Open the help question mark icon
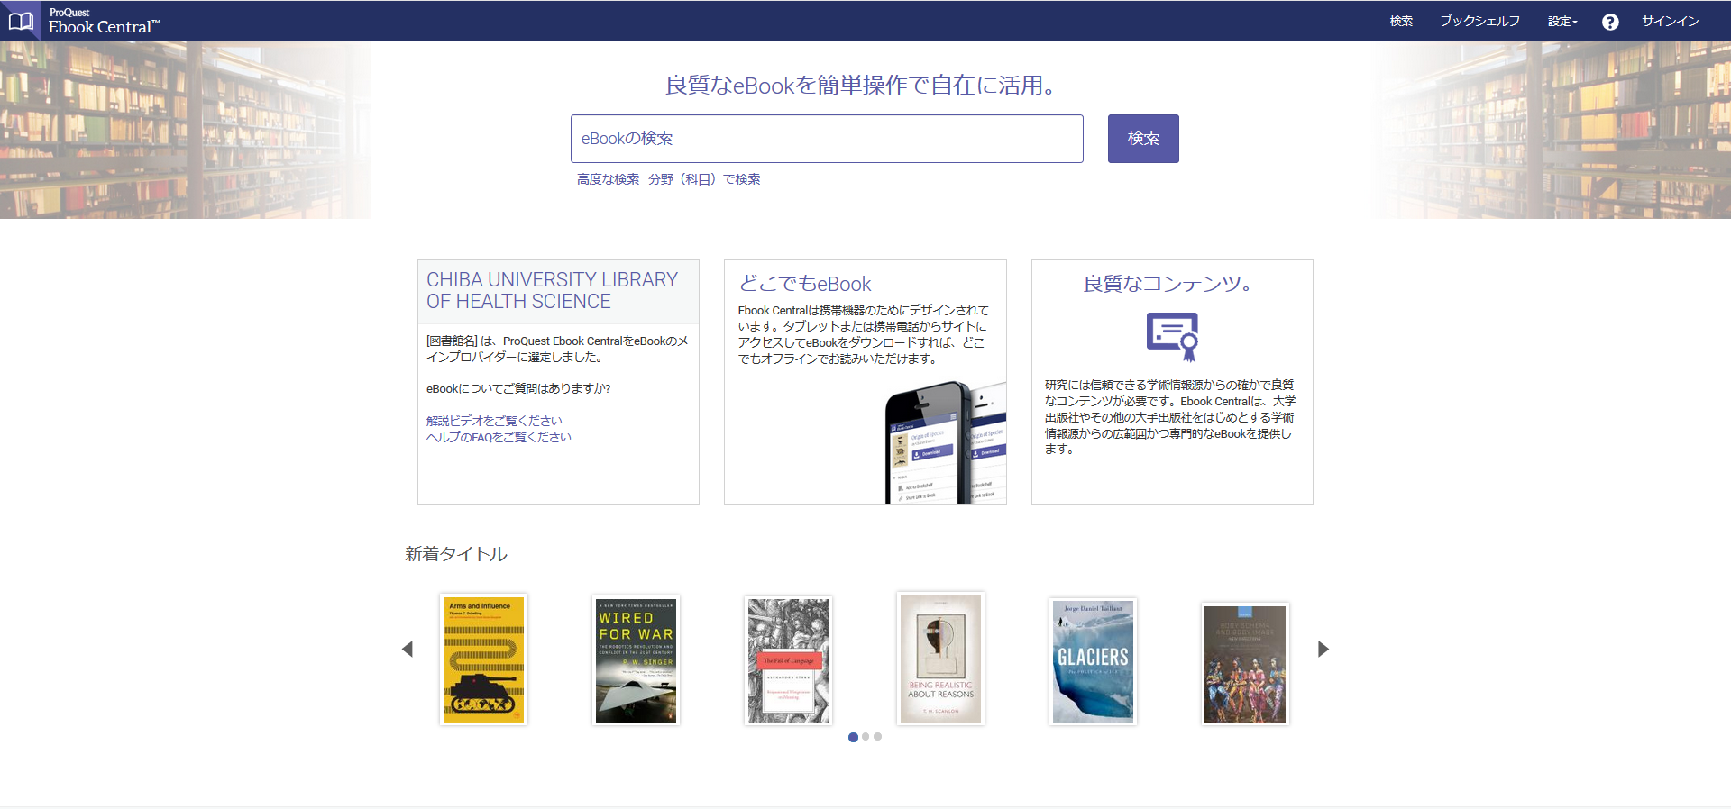The image size is (1731, 809). (1610, 22)
